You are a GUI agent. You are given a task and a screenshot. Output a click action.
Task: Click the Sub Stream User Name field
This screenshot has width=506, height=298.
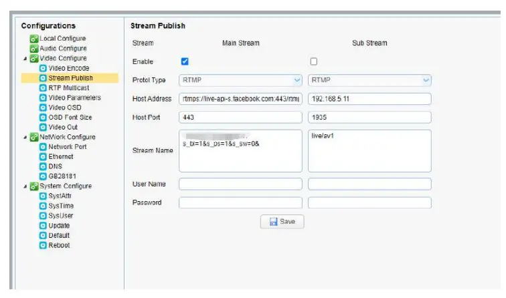point(369,184)
